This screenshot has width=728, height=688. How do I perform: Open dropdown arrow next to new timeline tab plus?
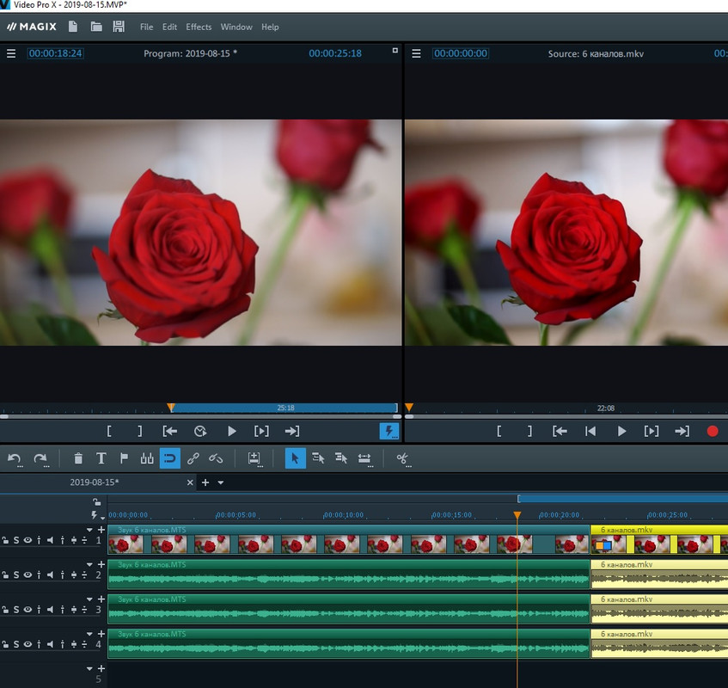pyautogui.click(x=221, y=483)
